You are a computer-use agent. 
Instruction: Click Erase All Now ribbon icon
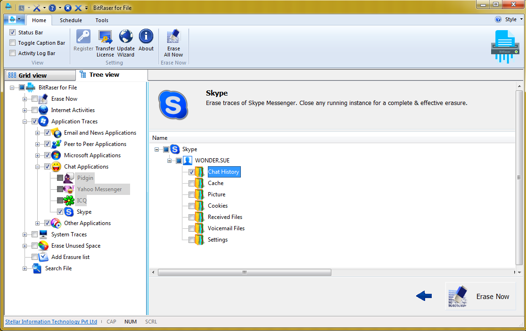click(x=173, y=37)
